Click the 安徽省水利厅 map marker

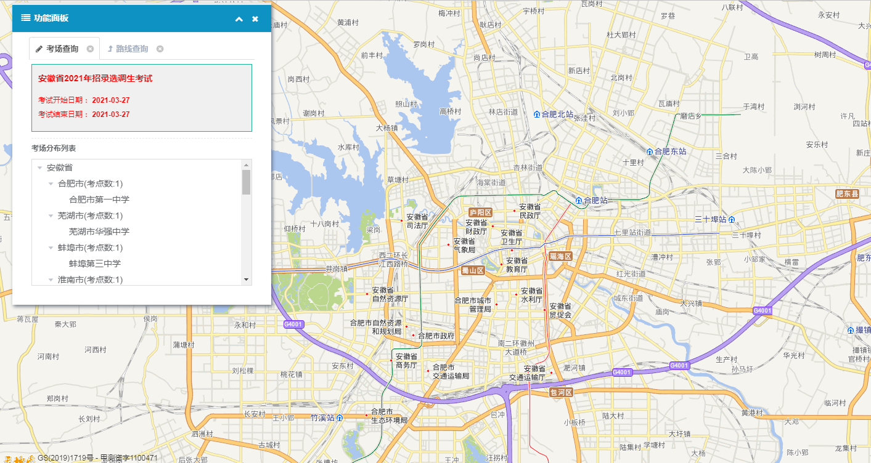click(516, 295)
